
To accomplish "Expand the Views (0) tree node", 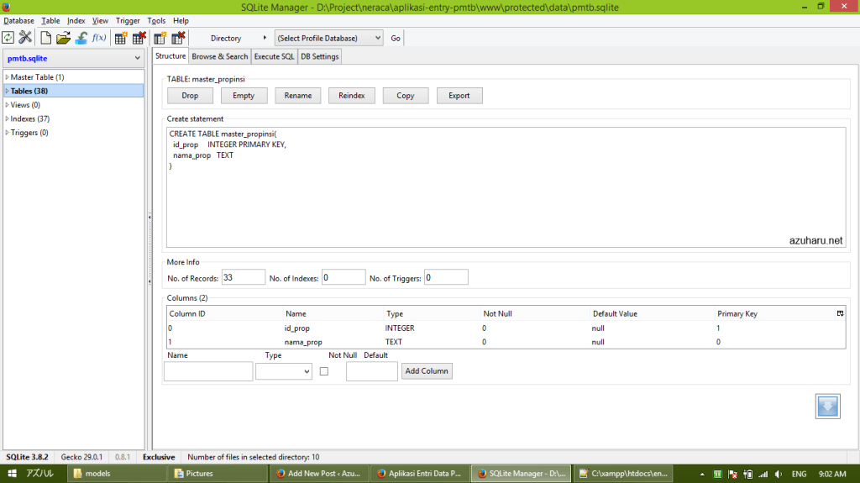I will pos(7,105).
